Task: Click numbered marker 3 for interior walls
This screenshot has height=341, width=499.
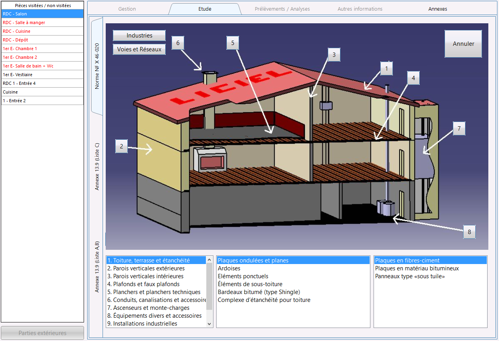Action: coord(334,55)
